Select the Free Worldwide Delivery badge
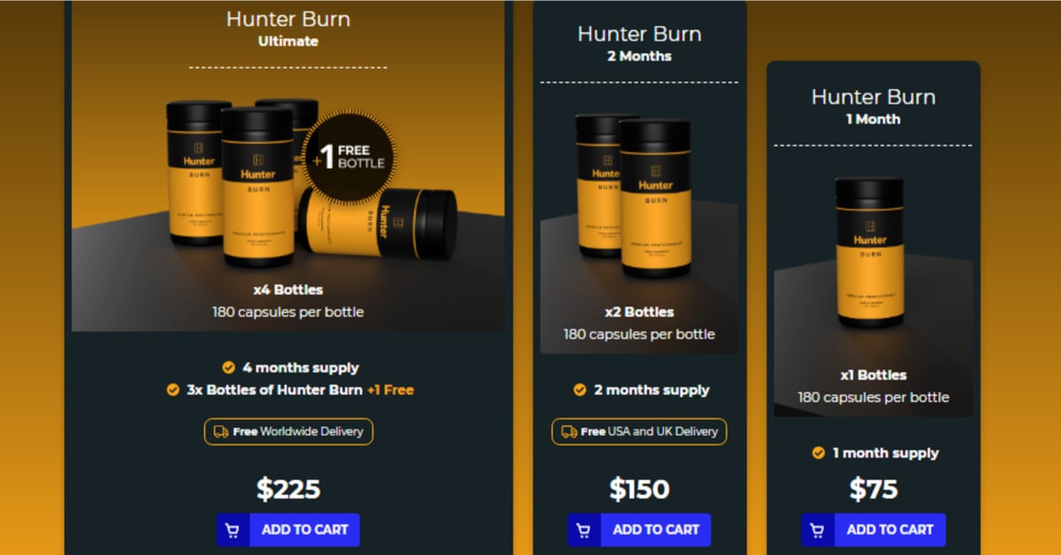 point(288,432)
